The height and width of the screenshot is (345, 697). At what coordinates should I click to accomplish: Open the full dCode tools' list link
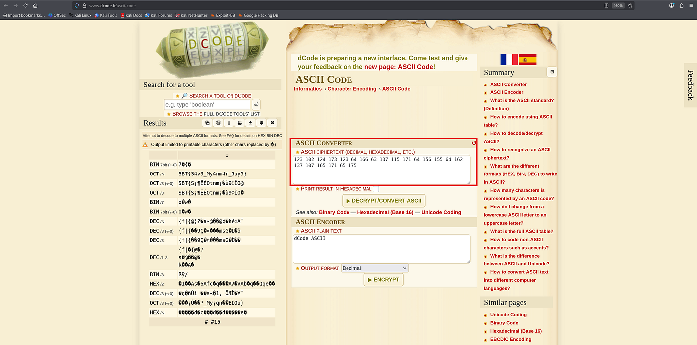(x=232, y=114)
